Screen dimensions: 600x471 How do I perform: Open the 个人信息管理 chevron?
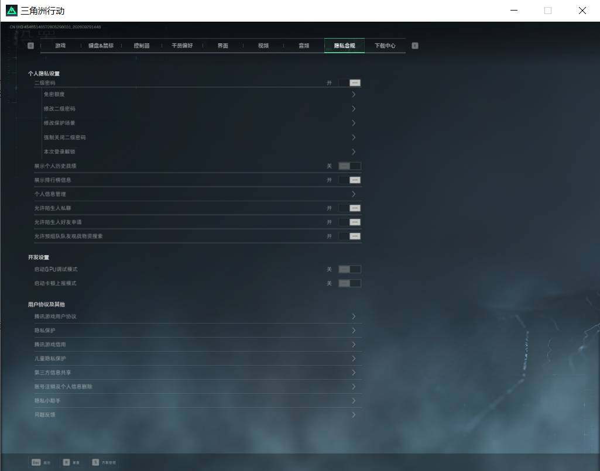click(x=354, y=194)
